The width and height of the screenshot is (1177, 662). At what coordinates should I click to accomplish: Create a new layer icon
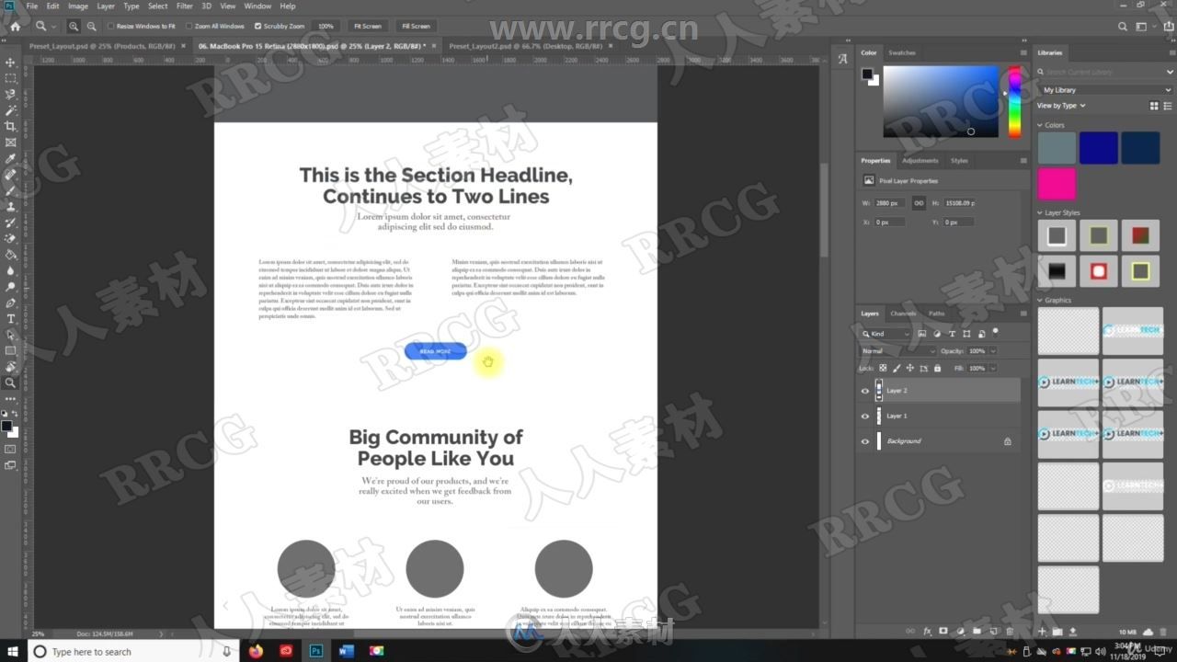coord(992,632)
